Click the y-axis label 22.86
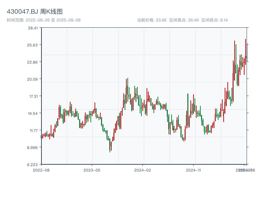The height and width of the screenshot is (205, 274). coord(32,62)
